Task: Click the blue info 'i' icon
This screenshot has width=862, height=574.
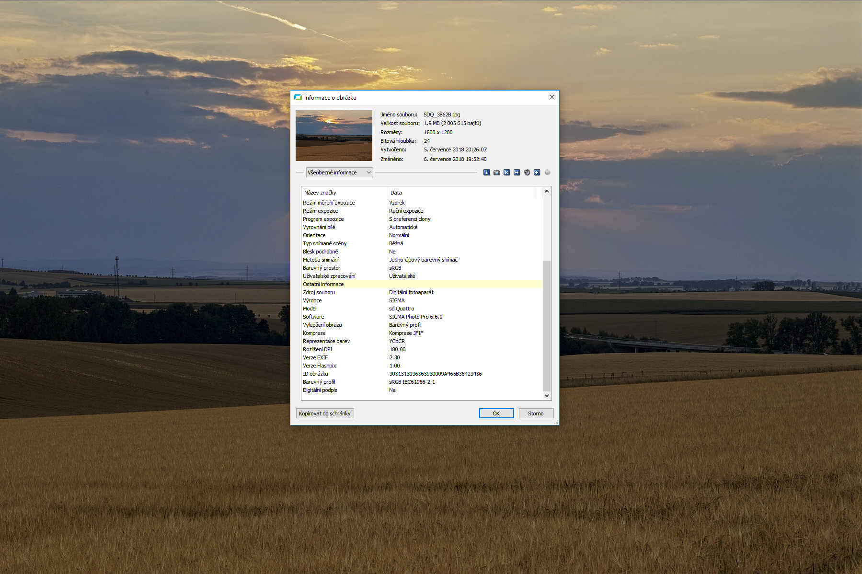Action: click(x=486, y=172)
